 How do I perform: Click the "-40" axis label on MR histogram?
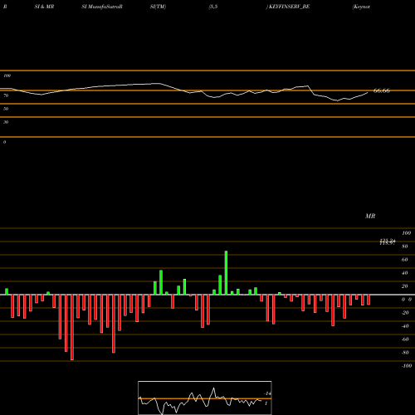(405, 326)
